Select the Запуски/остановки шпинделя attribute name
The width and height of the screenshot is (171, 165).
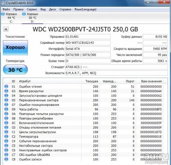point(41,96)
